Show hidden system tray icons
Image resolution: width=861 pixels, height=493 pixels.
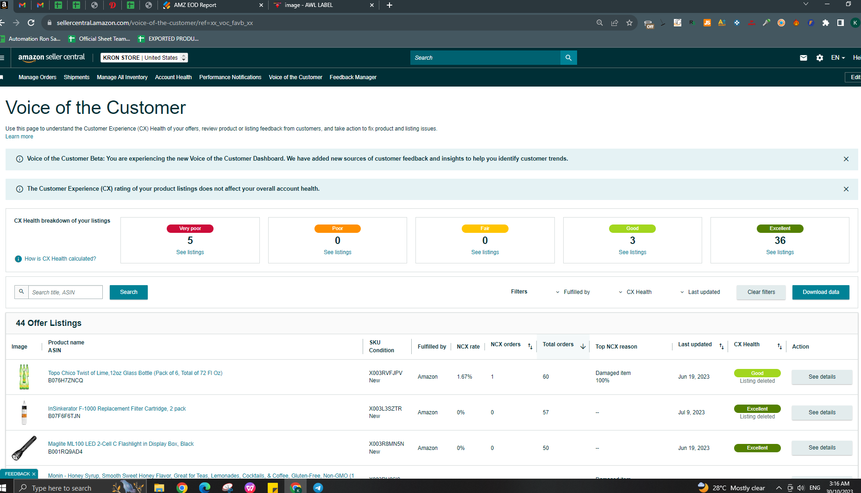coord(779,488)
